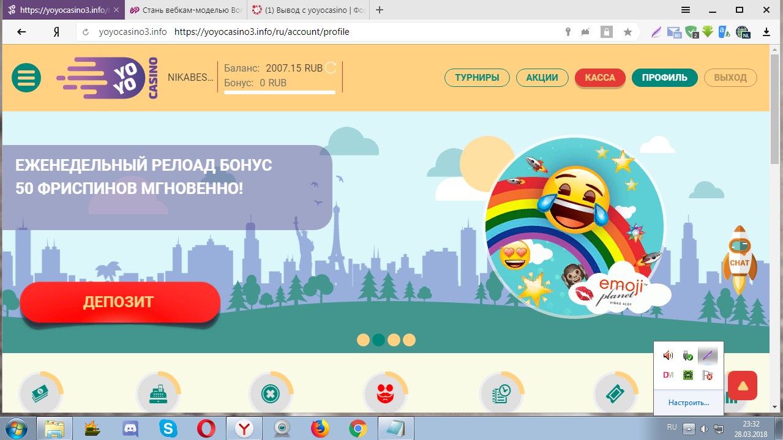Click the YoYo Casino logo
This screenshot has width=783, height=440.
108,78
